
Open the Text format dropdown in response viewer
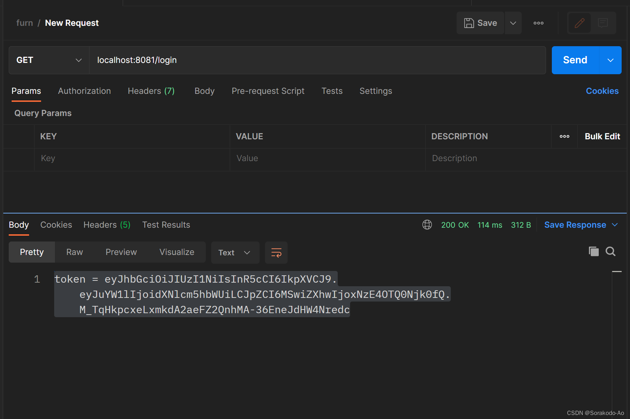click(235, 252)
